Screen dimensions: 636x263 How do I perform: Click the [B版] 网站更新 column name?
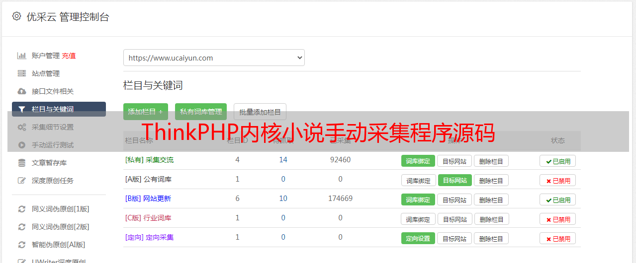(148, 198)
